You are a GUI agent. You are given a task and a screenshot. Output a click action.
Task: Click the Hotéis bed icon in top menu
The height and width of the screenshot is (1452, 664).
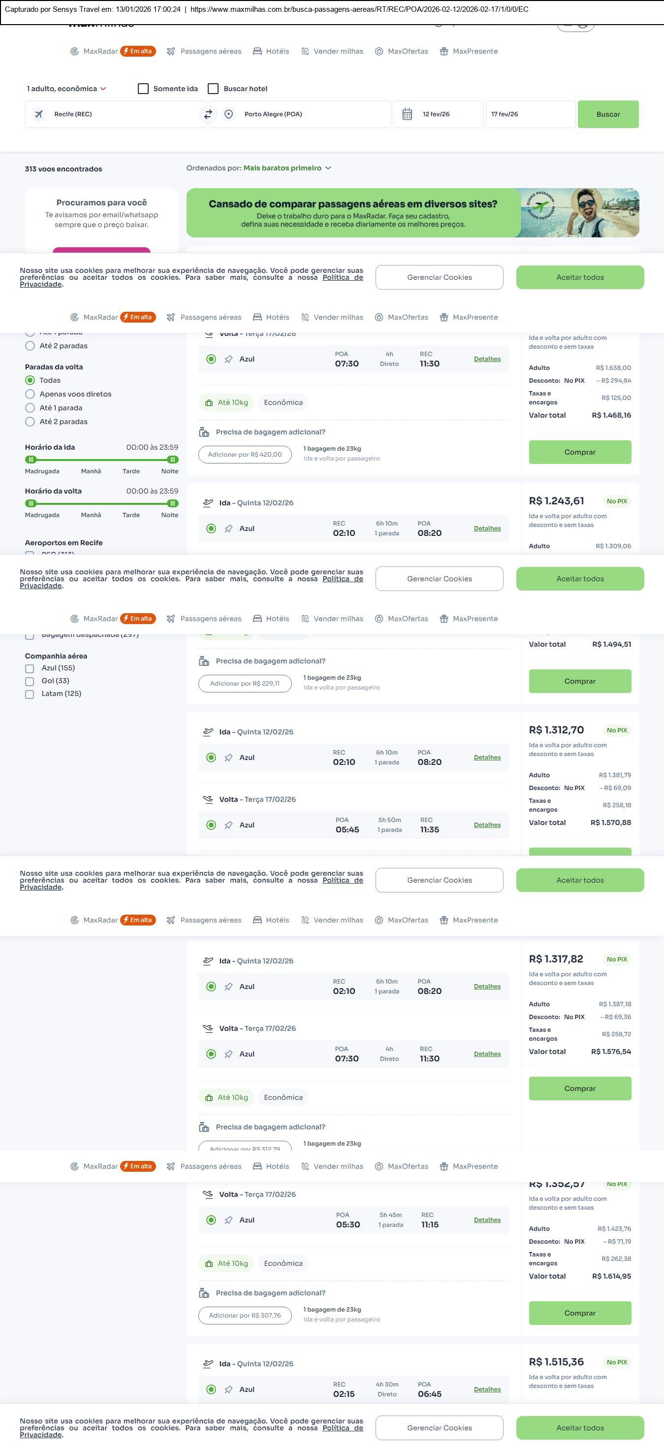click(x=257, y=51)
